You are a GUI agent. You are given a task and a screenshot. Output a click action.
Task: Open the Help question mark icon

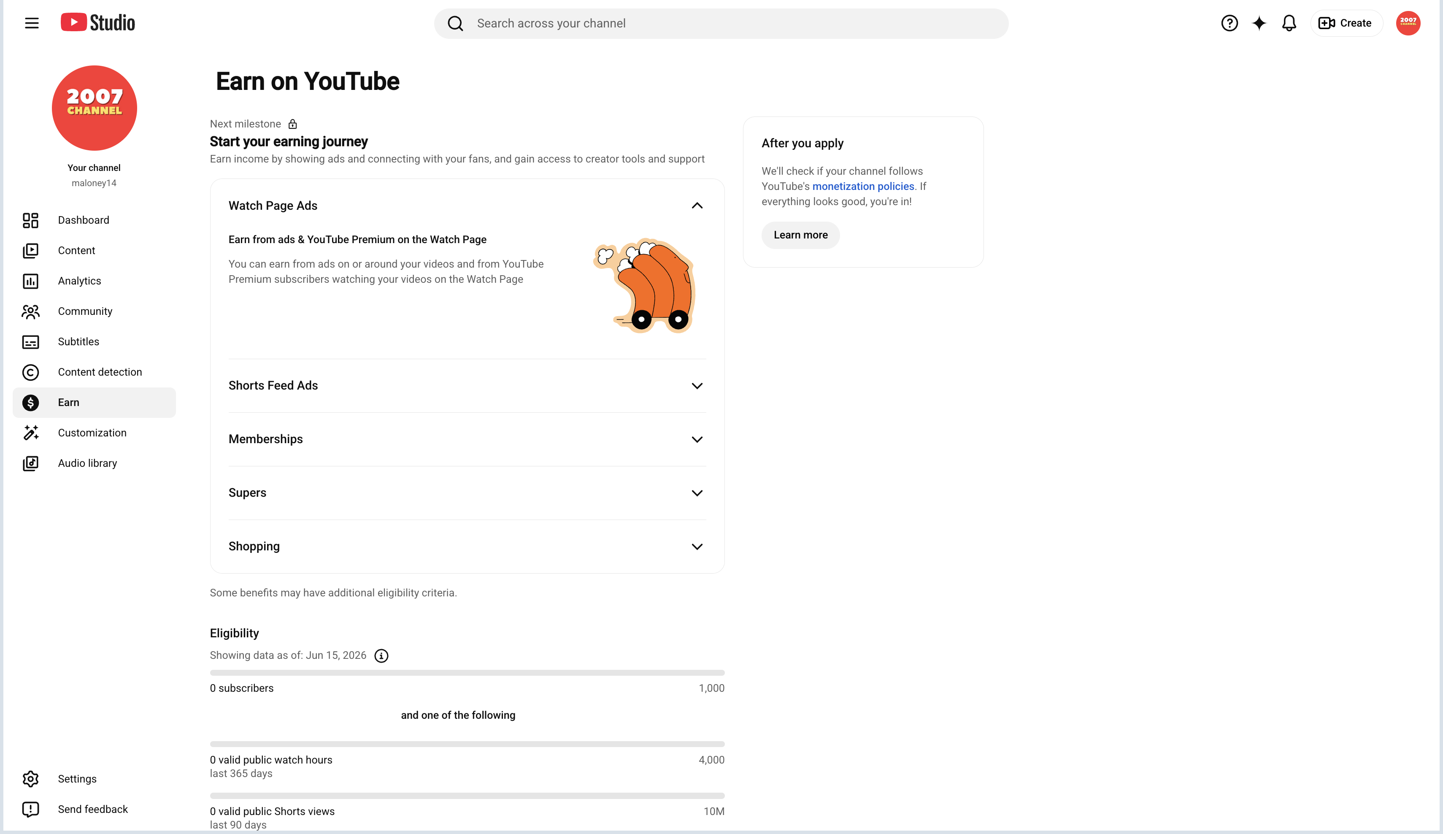(1229, 23)
